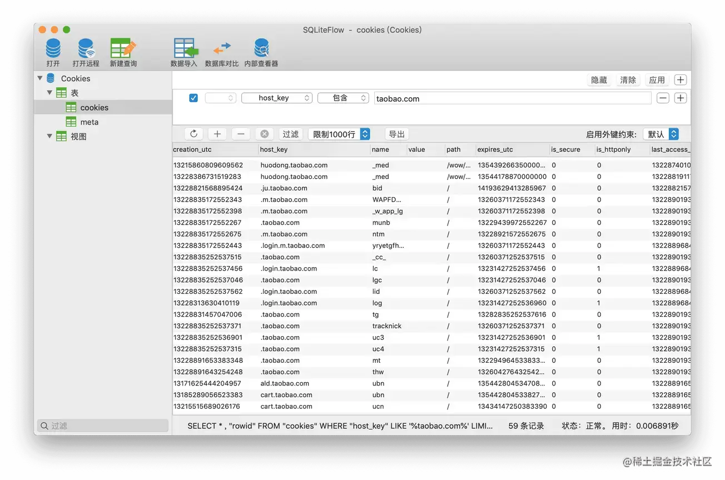Click the 导出 export button
This screenshot has height=480, width=725.
click(x=396, y=134)
